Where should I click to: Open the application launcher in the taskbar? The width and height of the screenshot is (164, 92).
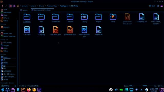click(3, 90)
